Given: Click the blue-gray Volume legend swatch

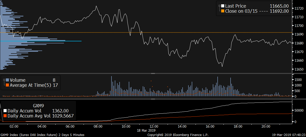Looking at the screenshot, I should click(7, 80).
